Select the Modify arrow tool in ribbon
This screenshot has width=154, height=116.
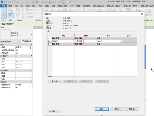coord(4,13)
